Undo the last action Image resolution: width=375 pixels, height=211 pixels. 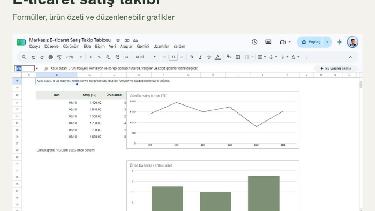pyautogui.click(x=33, y=57)
